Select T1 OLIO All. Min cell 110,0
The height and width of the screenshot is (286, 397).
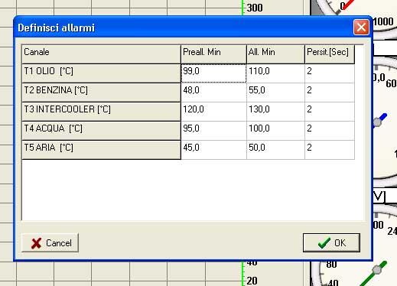(x=275, y=73)
